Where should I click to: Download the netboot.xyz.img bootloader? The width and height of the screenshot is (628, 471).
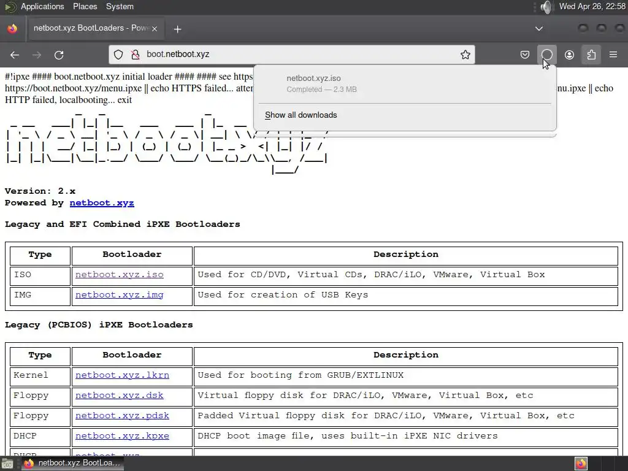tap(120, 295)
